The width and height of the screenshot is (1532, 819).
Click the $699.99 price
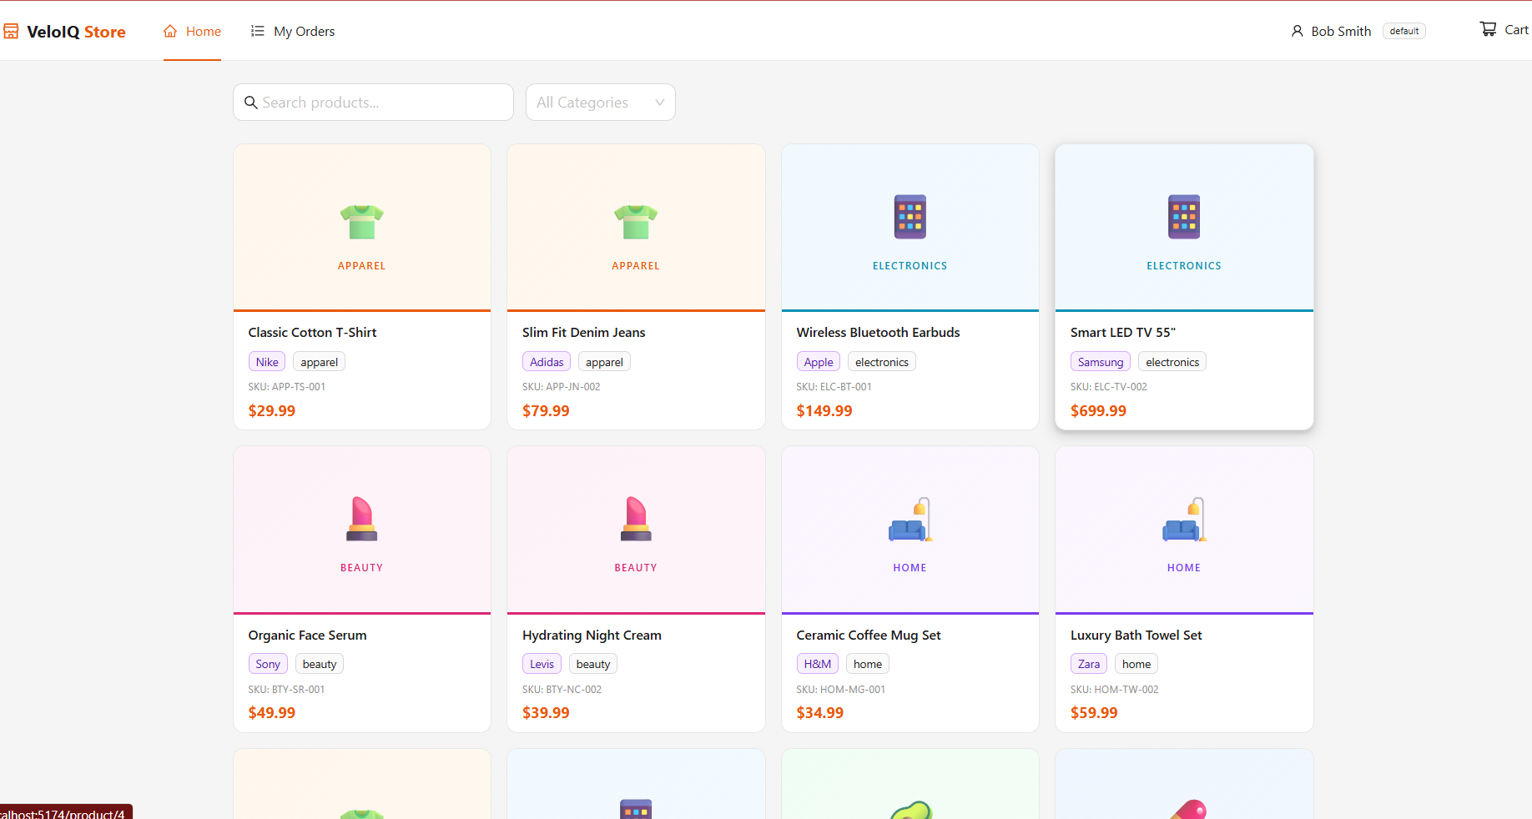pyautogui.click(x=1098, y=410)
